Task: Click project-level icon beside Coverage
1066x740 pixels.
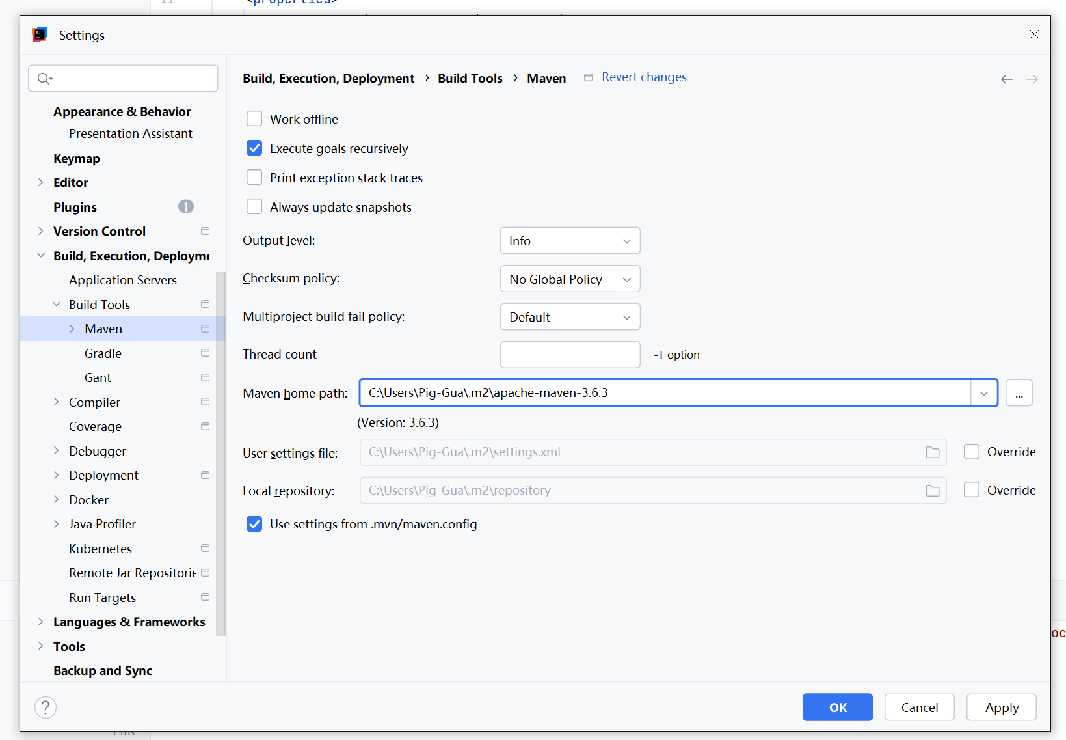Action: (206, 426)
